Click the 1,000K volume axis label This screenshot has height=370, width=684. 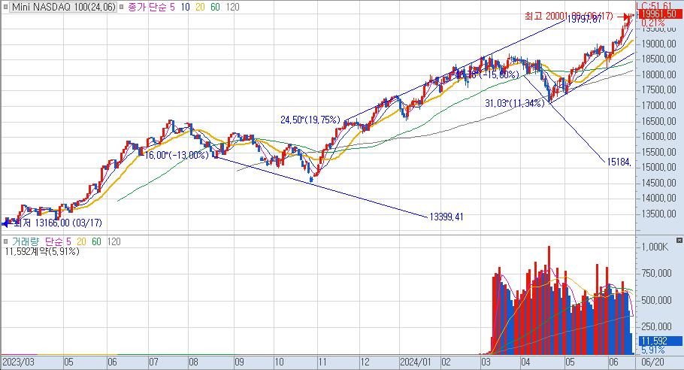(655, 247)
